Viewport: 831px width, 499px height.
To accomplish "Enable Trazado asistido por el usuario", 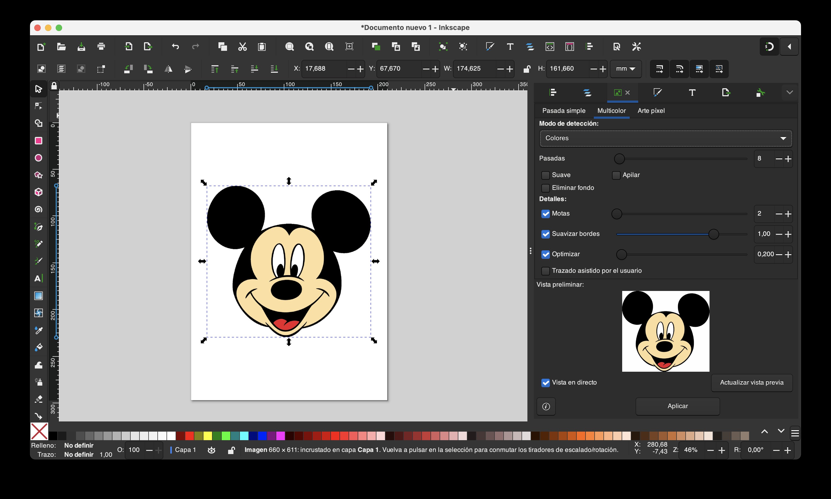I will pos(545,271).
